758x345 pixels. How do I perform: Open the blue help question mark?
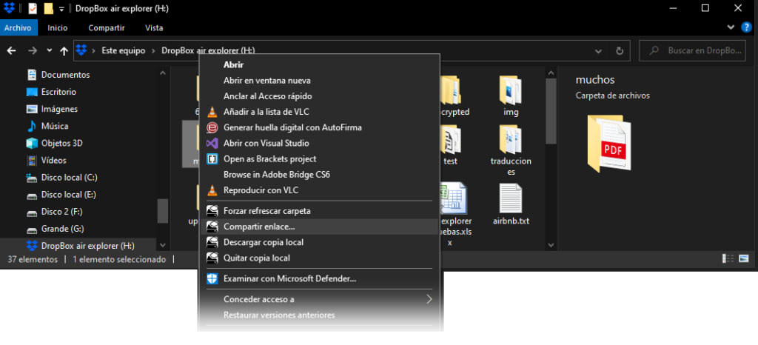tap(746, 27)
